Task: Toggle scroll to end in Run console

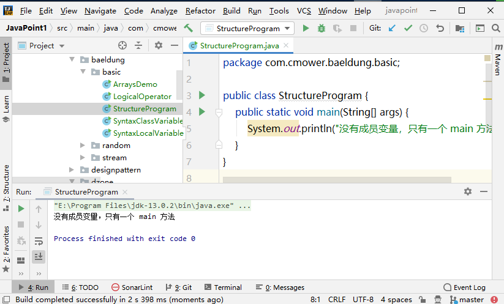Action: pos(39,256)
